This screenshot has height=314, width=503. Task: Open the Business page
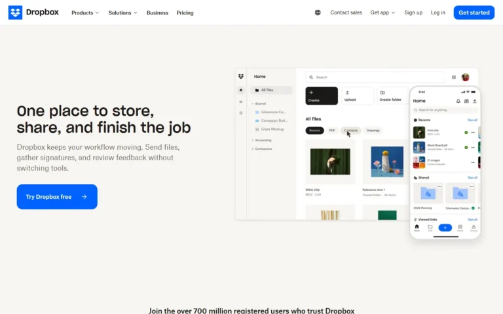[x=157, y=13]
